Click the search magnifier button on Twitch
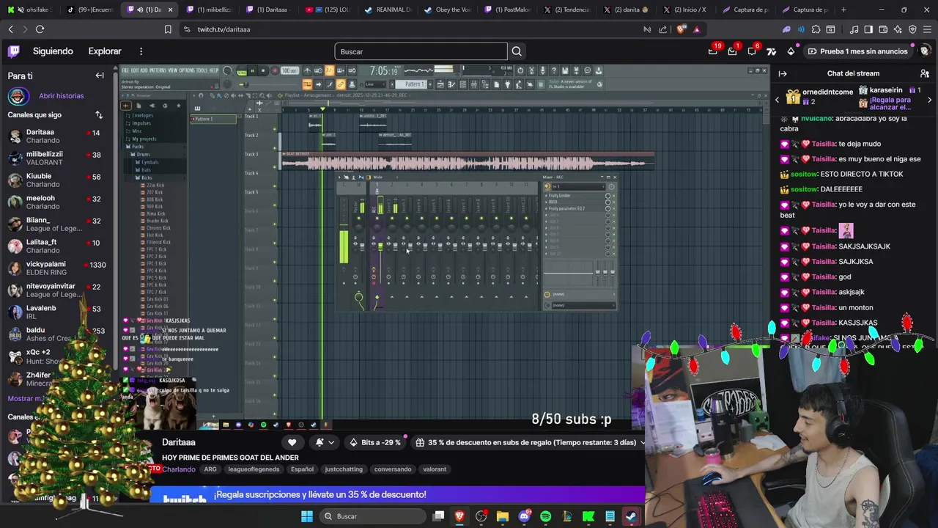 coord(517,51)
